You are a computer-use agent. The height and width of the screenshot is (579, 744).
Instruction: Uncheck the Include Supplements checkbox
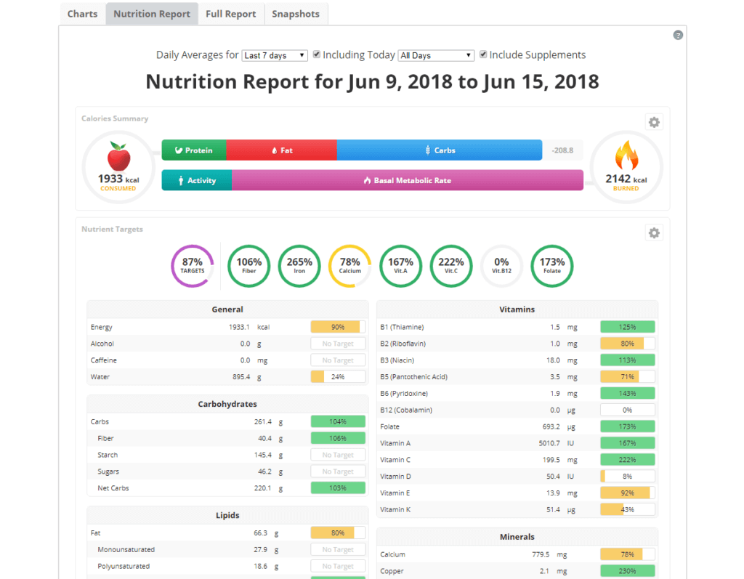483,54
